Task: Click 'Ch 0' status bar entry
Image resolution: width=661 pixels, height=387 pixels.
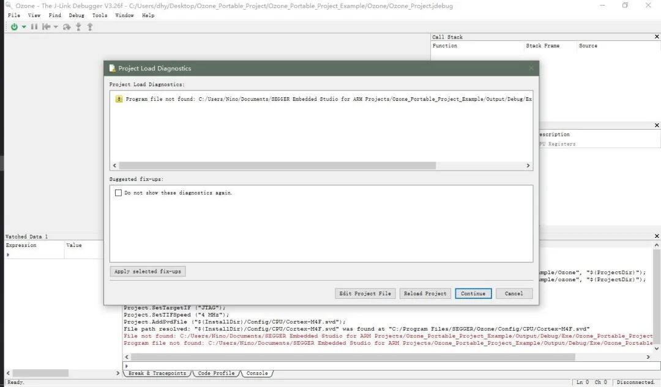Action: click(x=601, y=382)
